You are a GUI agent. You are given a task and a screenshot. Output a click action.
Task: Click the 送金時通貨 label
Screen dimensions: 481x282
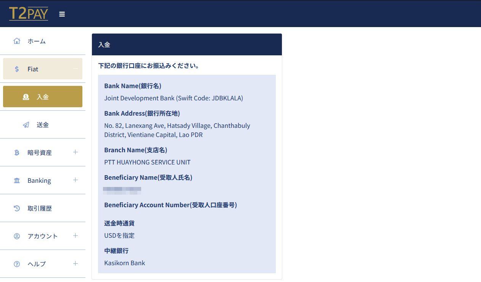click(119, 223)
